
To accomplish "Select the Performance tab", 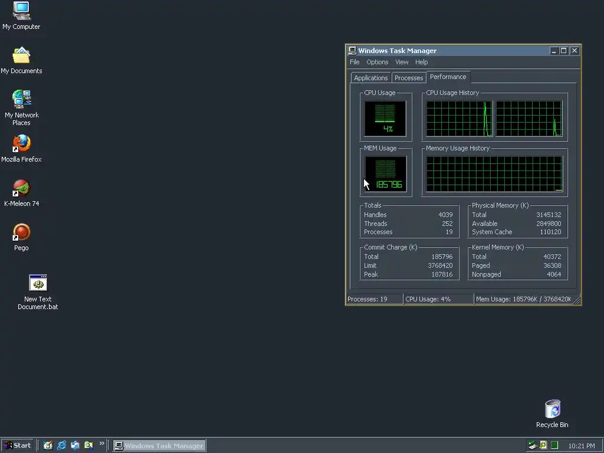I will (448, 77).
